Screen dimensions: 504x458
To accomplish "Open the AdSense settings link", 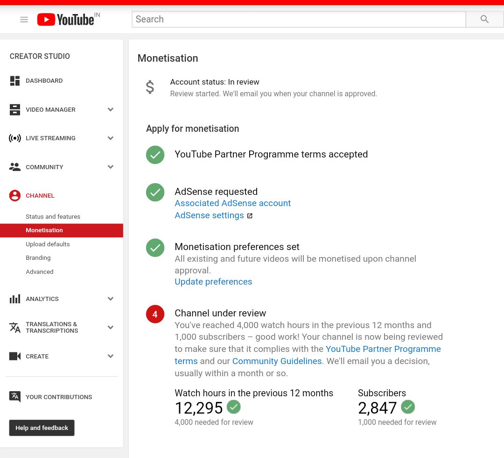I will [x=209, y=215].
